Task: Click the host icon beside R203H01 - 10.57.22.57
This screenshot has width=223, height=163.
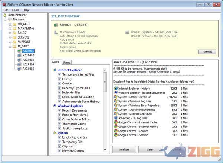Action: coord(56,25)
